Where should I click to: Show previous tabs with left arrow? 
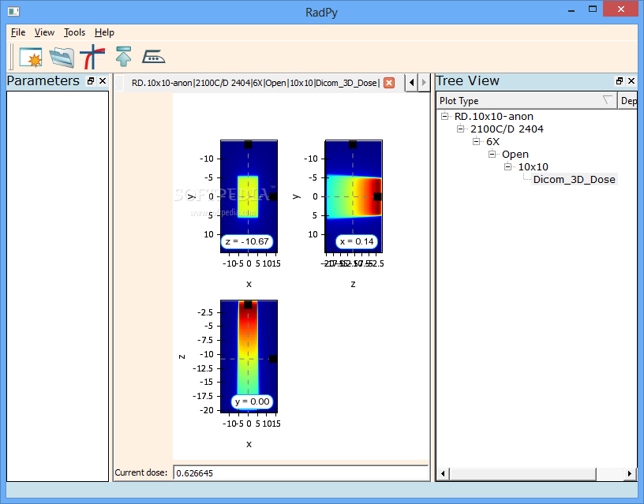tap(411, 83)
